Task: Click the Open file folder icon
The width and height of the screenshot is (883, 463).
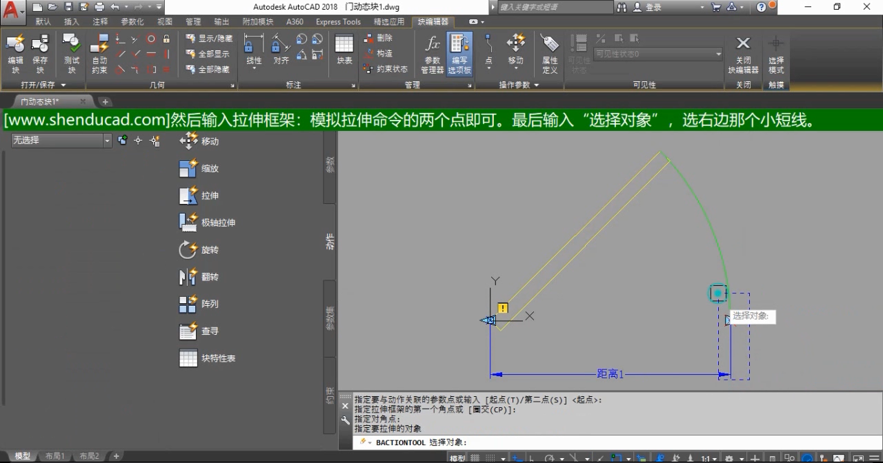Action: 52,7
